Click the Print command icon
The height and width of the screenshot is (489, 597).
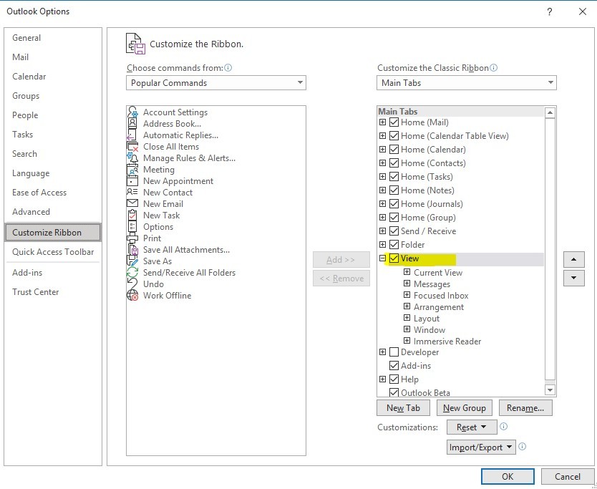click(132, 238)
